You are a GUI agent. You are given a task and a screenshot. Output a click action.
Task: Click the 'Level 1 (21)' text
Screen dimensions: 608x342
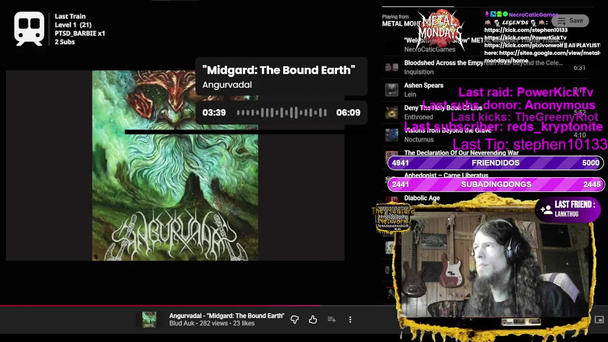tap(73, 25)
